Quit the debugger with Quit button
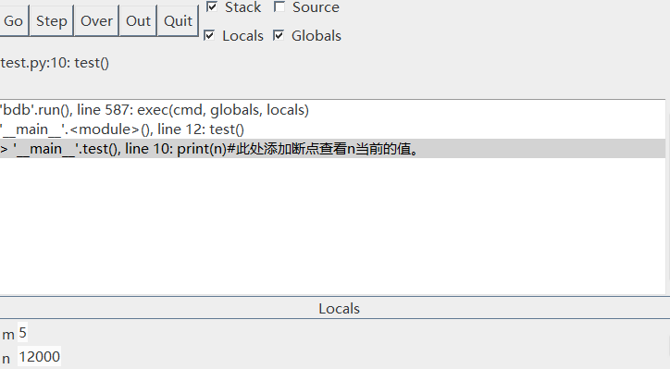Image resolution: width=670 pixels, height=369 pixels. tap(179, 21)
